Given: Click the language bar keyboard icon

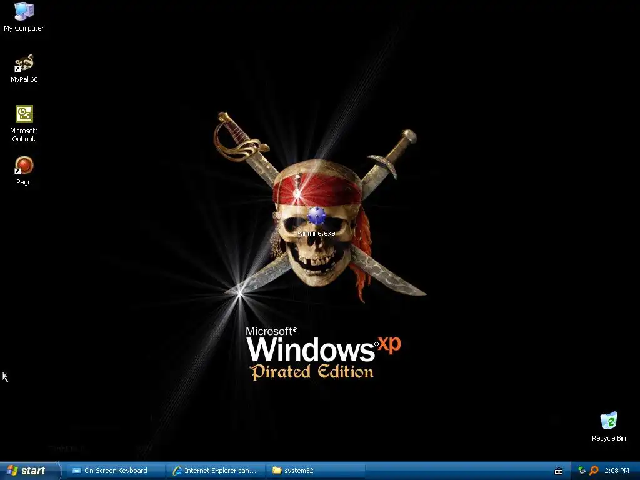Looking at the screenshot, I should pos(559,471).
